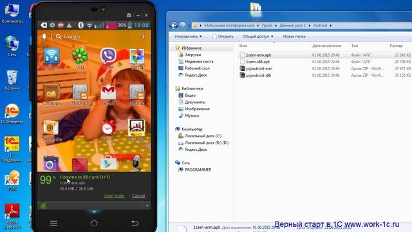This screenshot has height=232, width=412.
Task: Select PROGRAMMER under Сеть
Action: pyautogui.click(x=198, y=169)
